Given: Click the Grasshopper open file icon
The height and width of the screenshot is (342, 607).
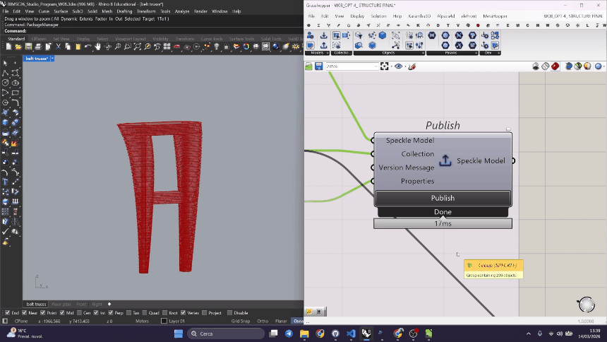Looking at the screenshot, I should pos(309,66).
